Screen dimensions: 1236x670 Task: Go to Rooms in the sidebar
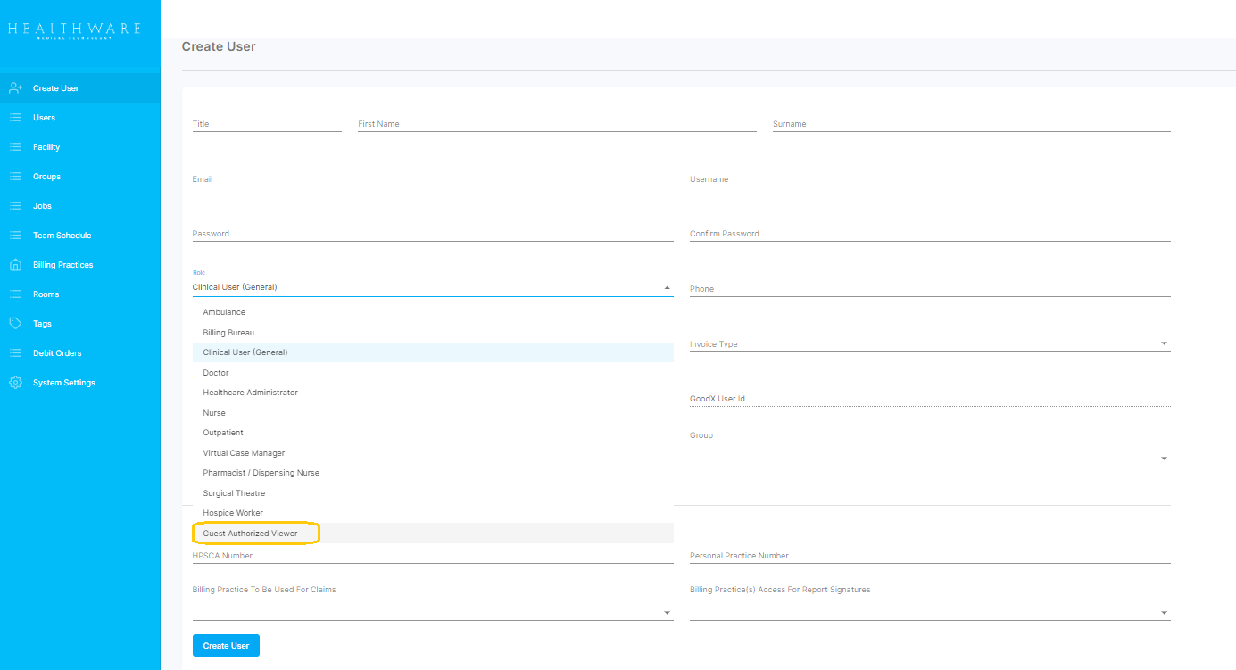46,294
